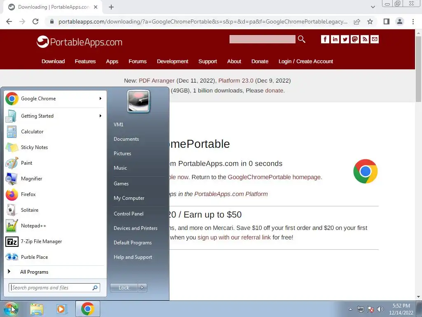
Task: Click Chrome icon in the taskbar
Action: (87, 309)
